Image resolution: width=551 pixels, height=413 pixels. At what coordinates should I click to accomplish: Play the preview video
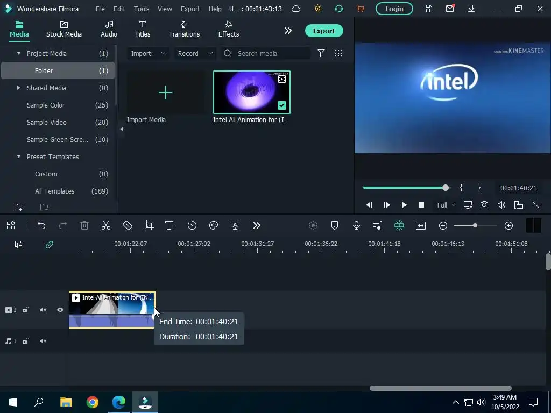point(404,205)
